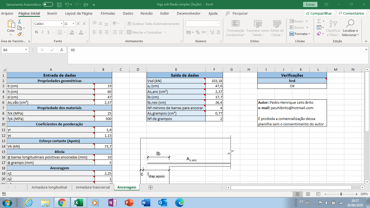The image size is (370, 208).
Task: Click the Open folder icon in quick access
Action: point(86,5)
